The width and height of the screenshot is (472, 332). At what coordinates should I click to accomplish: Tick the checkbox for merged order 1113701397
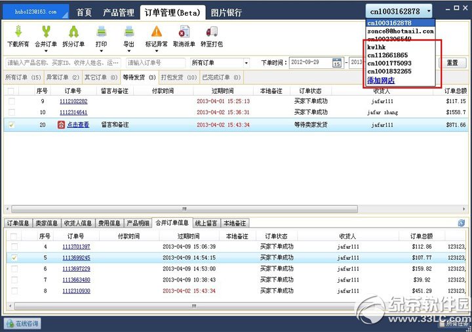14,247
